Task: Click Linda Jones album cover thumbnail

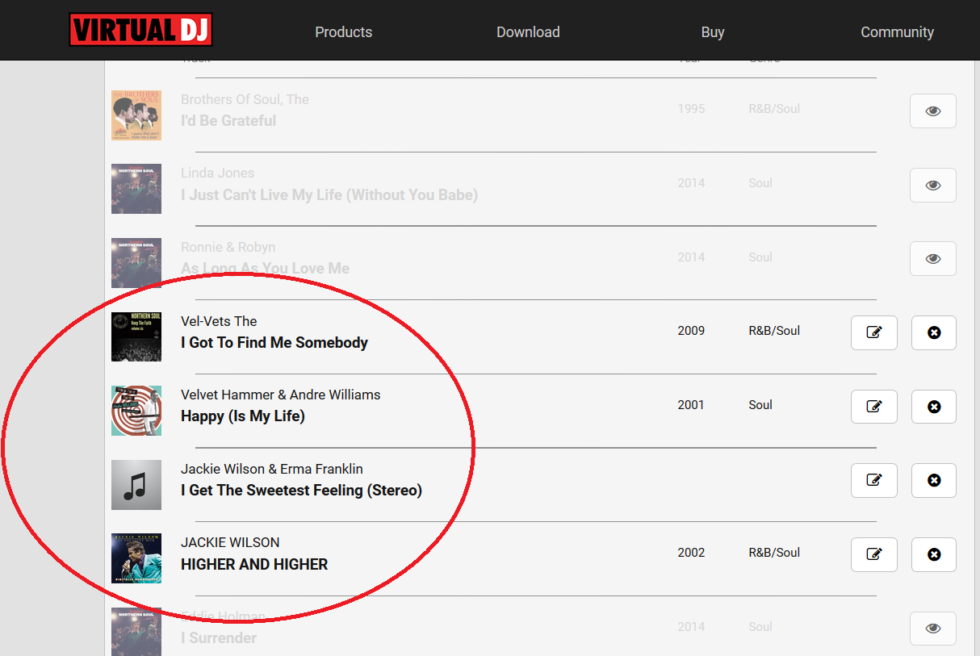Action: [136, 189]
